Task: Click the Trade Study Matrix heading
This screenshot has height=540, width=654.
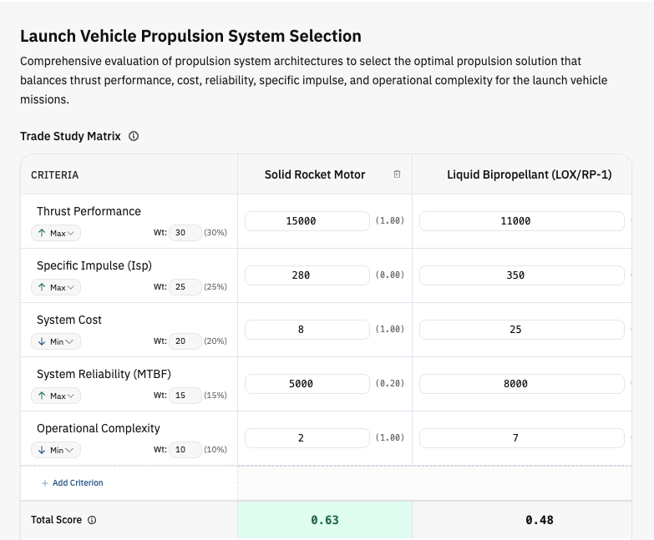Action: [x=70, y=136]
